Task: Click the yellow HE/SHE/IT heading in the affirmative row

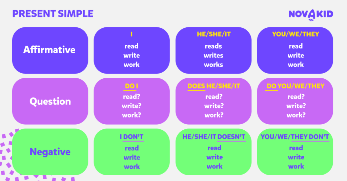Action: tap(213, 34)
